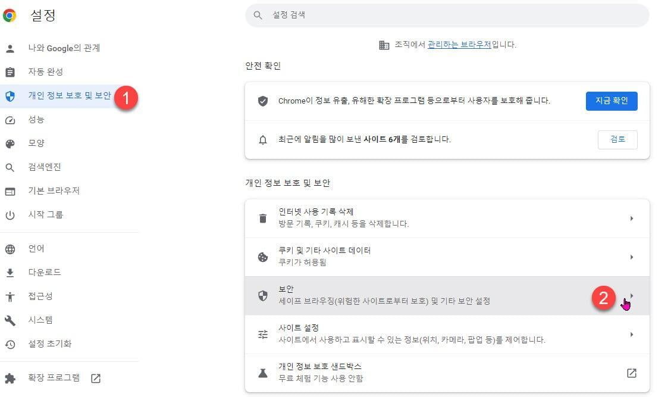
Task: Click the globe icon for 언어
Action: pyautogui.click(x=10, y=249)
